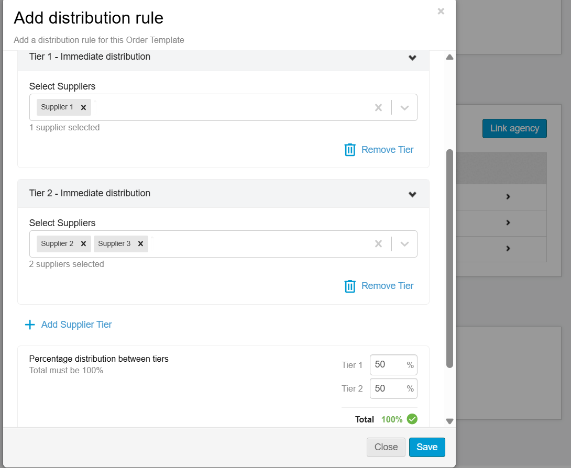
Task: Clear all suppliers in Tier 1 field
Action: [x=378, y=108]
